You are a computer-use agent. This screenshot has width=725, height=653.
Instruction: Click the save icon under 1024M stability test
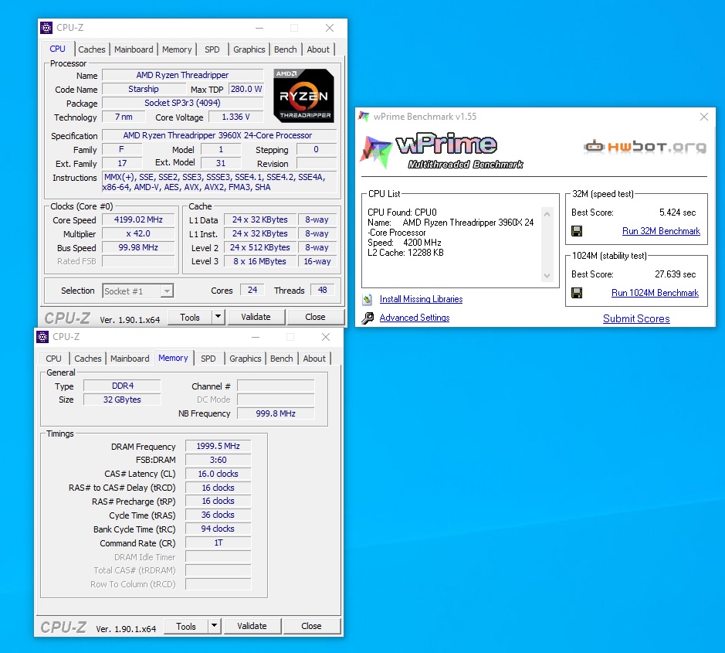point(577,292)
